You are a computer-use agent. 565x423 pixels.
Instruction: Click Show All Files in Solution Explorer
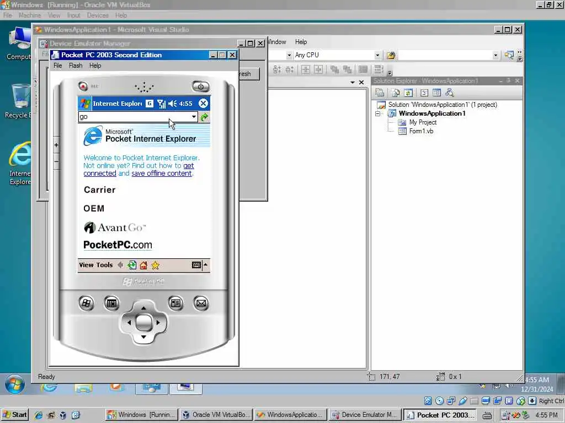pos(396,93)
